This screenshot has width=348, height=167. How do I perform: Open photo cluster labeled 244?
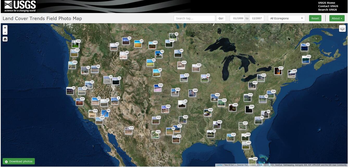pos(76,44)
